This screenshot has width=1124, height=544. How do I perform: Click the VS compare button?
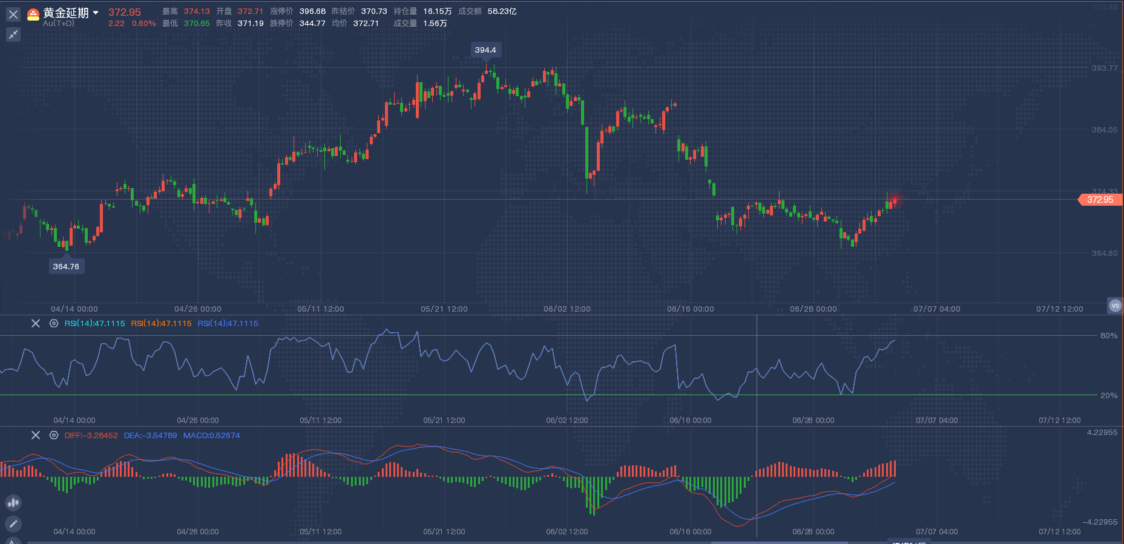[1115, 306]
